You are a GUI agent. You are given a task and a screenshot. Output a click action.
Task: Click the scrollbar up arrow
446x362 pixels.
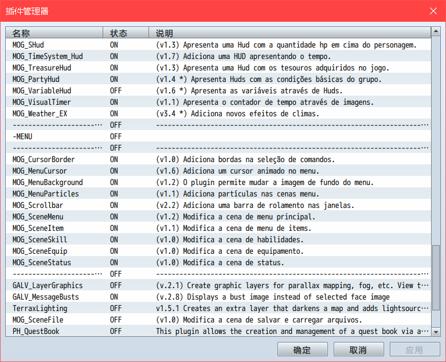coord(436,32)
